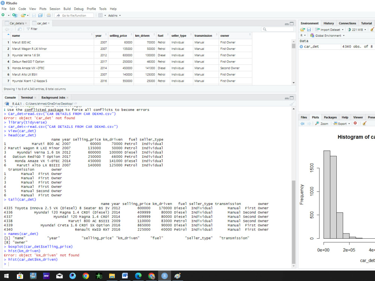Click the console vertical scrollbar thumb

(x=294, y=221)
